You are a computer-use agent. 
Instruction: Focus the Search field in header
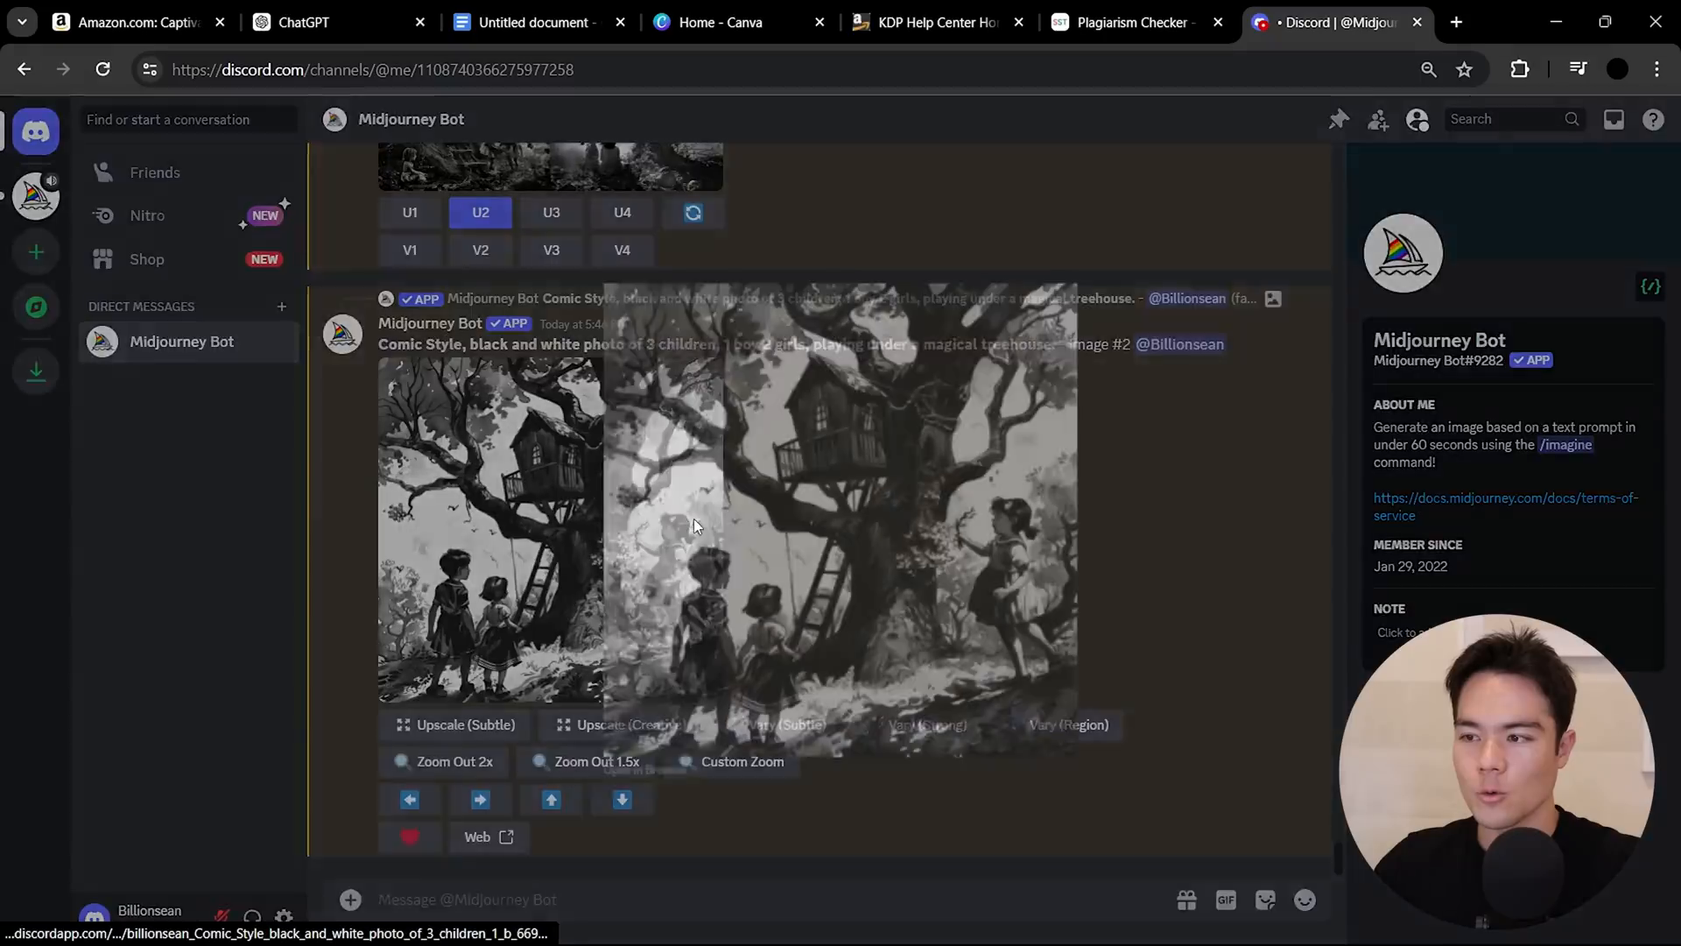1514,119
